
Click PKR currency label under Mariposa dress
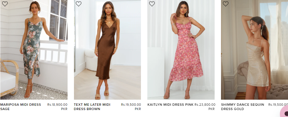pyautogui.click(x=64, y=109)
